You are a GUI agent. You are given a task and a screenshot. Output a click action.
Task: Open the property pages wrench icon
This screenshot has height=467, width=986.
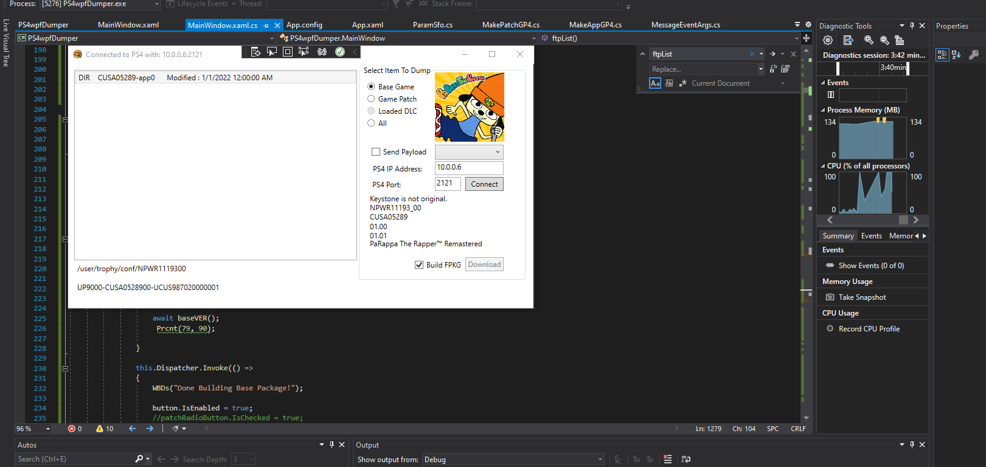[x=974, y=55]
